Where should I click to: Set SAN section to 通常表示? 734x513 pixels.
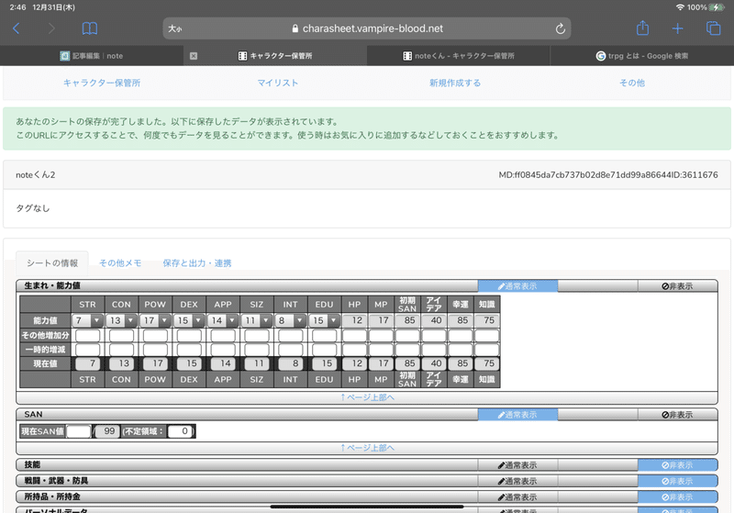(517, 415)
